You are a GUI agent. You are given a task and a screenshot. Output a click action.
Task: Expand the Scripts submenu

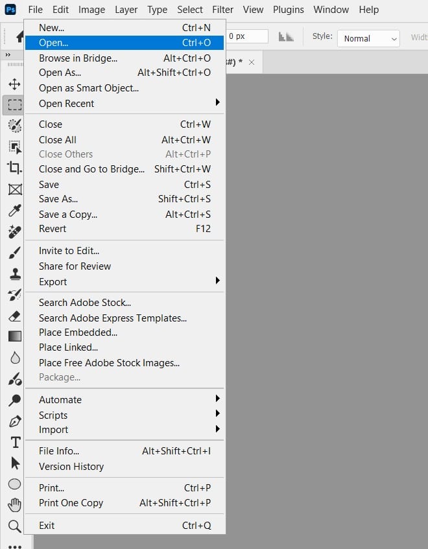pyautogui.click(x=125, y=415)
